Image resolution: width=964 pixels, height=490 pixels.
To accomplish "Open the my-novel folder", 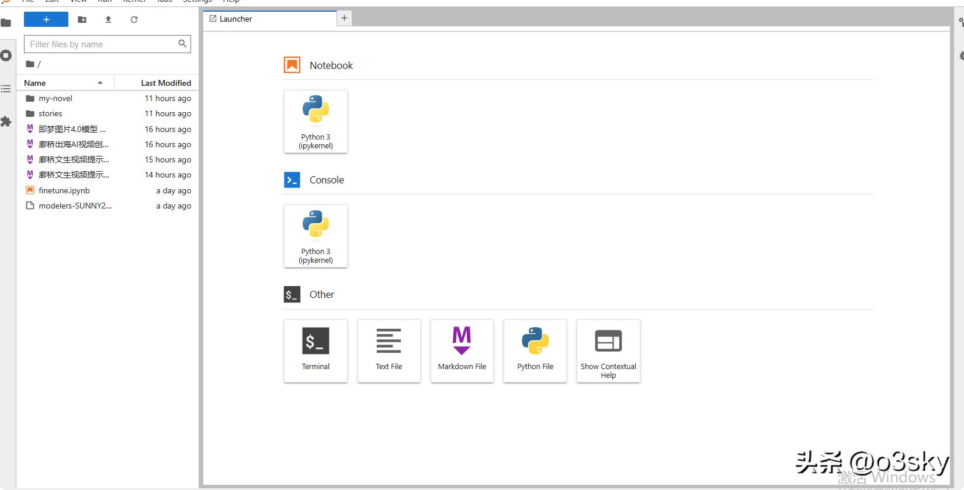I will point(56,98).
